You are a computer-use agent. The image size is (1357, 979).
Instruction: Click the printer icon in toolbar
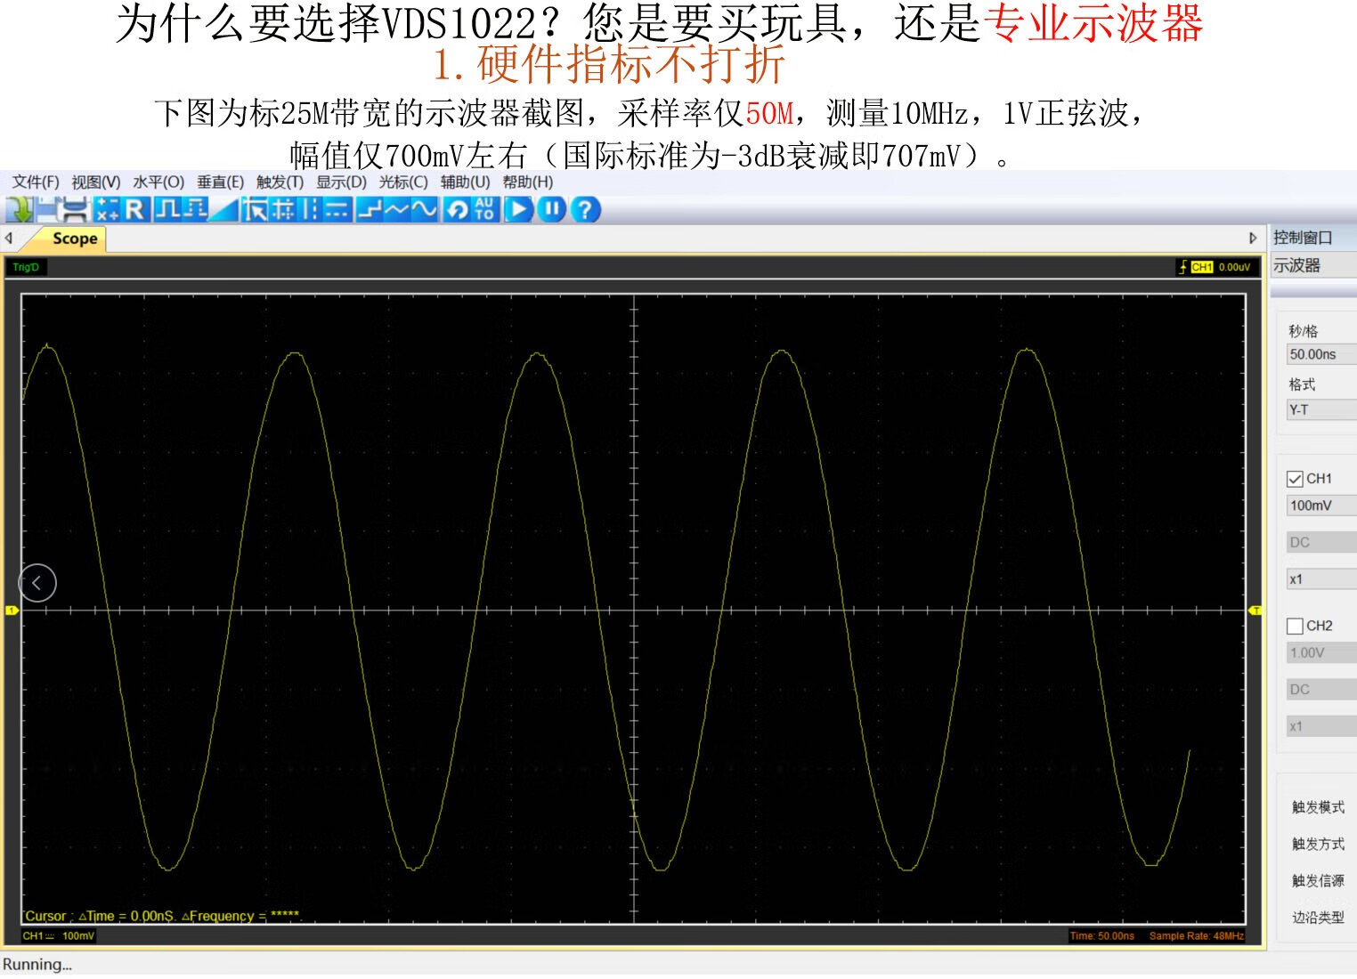point(75,210)
